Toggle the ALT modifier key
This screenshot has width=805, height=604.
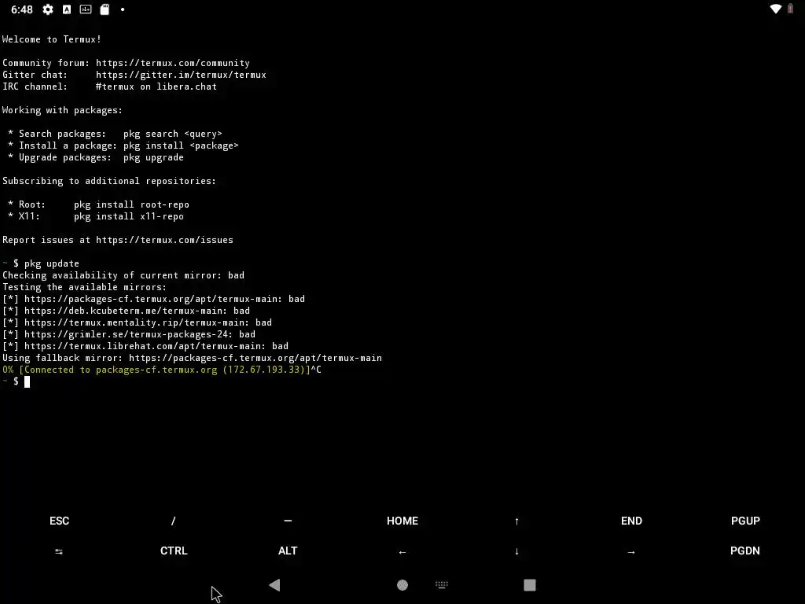click(288, 551)
